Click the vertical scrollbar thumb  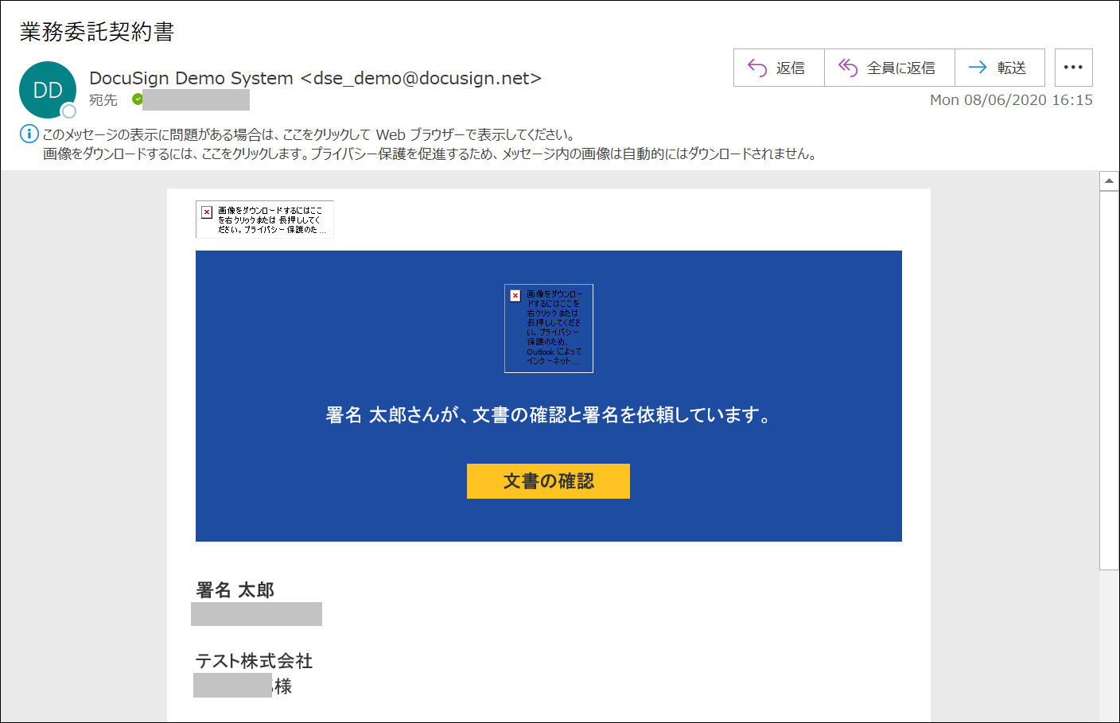click(x=1110, y=380)
